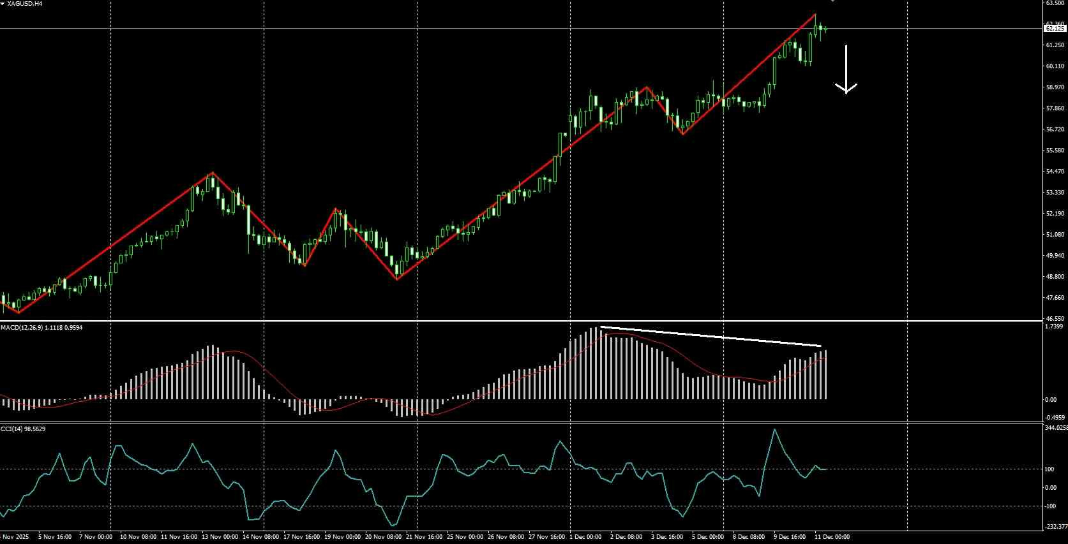Click the 25 Nov 00:00 time label
The image size is (1068, 544).
465,537
